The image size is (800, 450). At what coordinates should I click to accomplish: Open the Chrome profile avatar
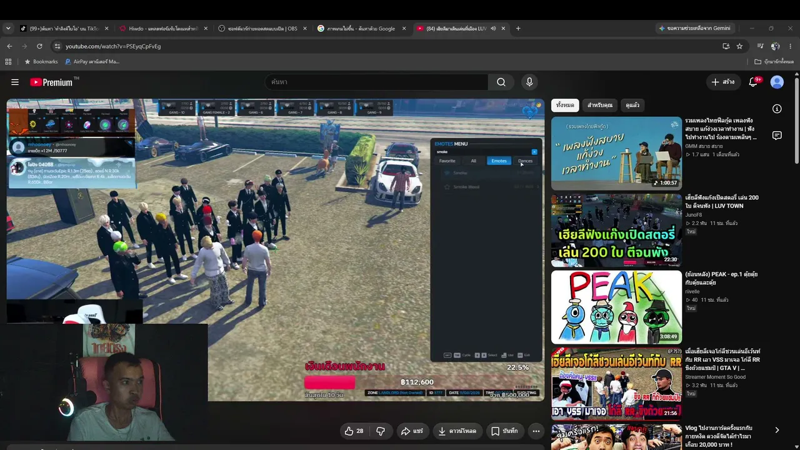[775, 46]
